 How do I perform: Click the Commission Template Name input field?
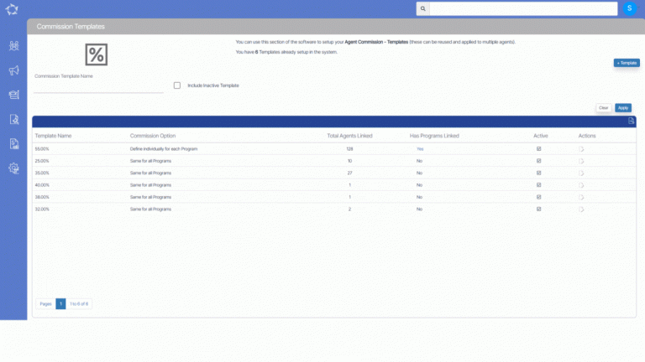click(x=98, y=87)
